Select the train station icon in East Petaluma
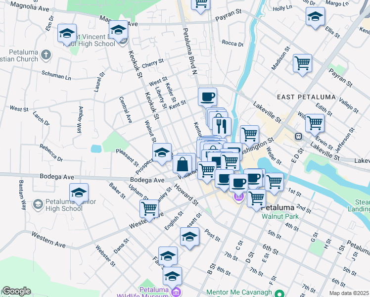370x297 pixels. (x=299, y=136)
